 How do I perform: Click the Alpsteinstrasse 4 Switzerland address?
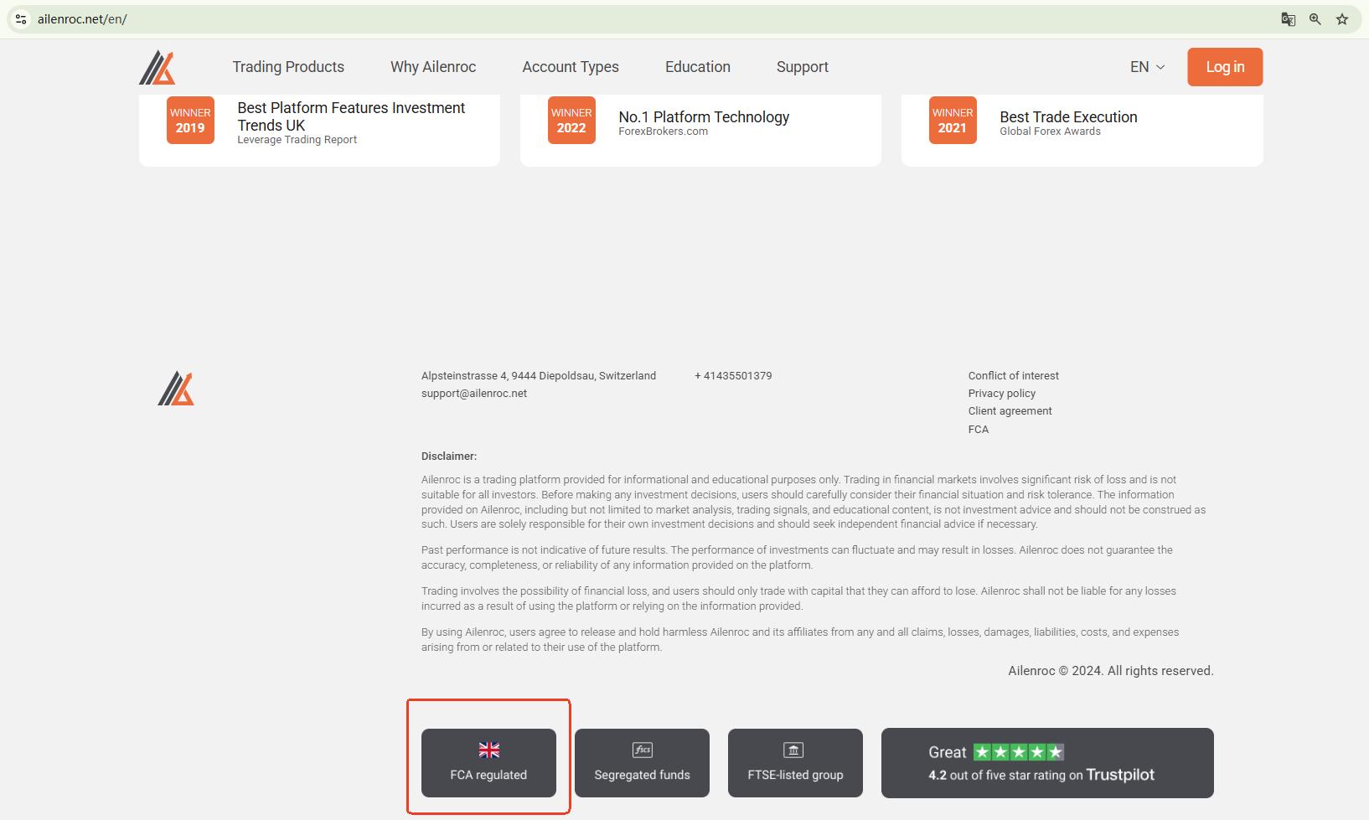point(539,376)
